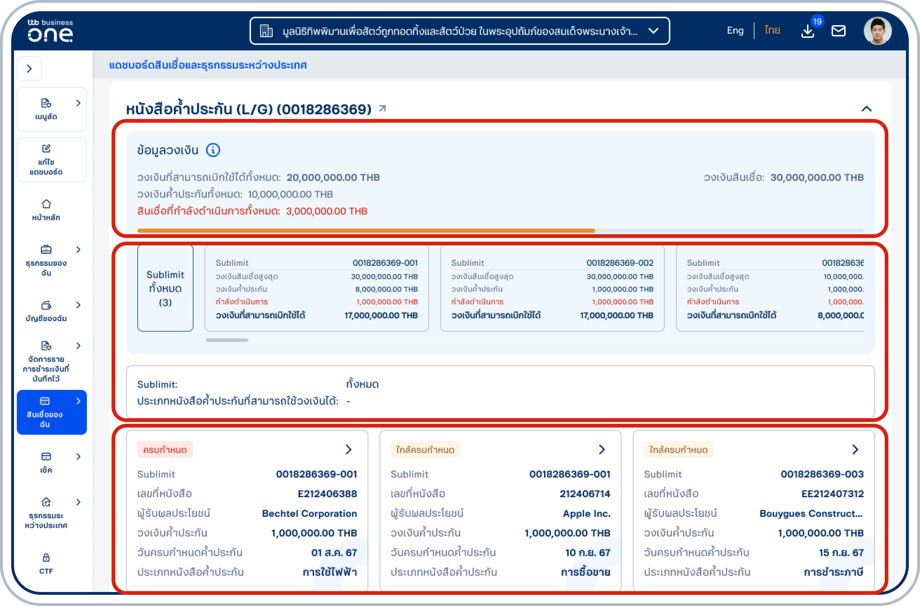Open the user profile avatar
Image resolution: width=920 pixels, height=606 pixels.
pos(877,31)
